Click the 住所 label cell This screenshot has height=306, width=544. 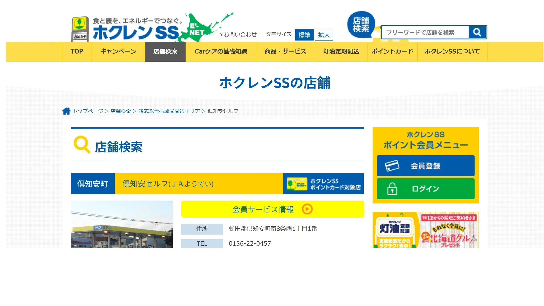(202, 229)
